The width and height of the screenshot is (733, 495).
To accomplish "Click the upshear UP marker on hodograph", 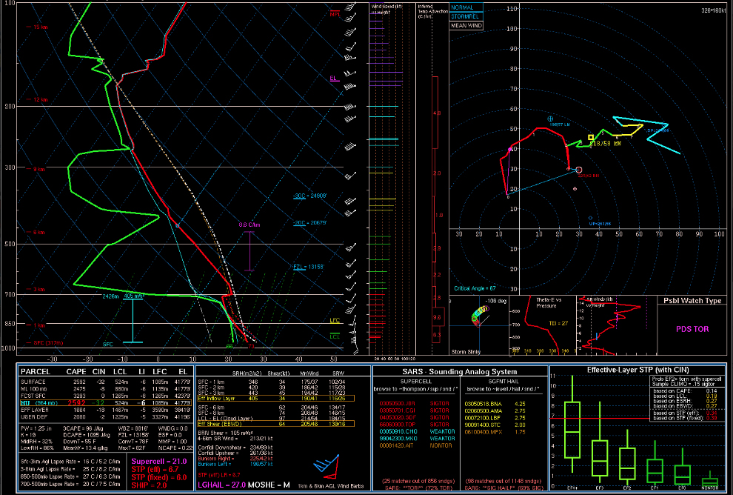I will [x=592, y=217].
